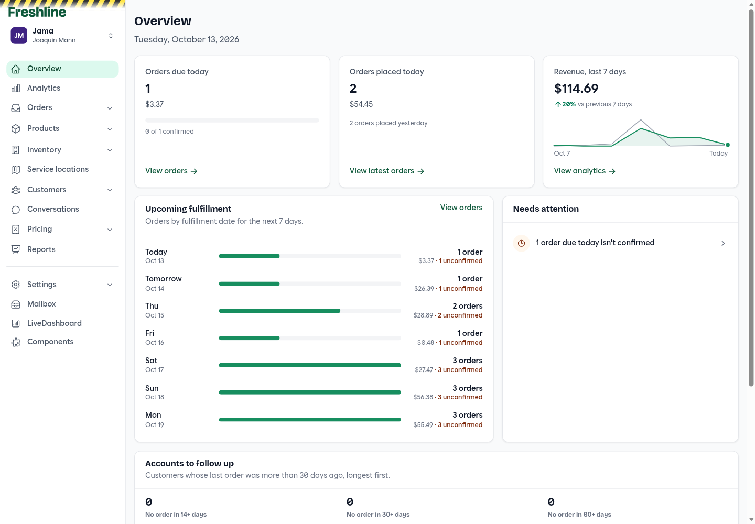The height and width of the screenshot is (524, 755).
Task: Expand the Orders submenu chevron
Action: [110, 108]
